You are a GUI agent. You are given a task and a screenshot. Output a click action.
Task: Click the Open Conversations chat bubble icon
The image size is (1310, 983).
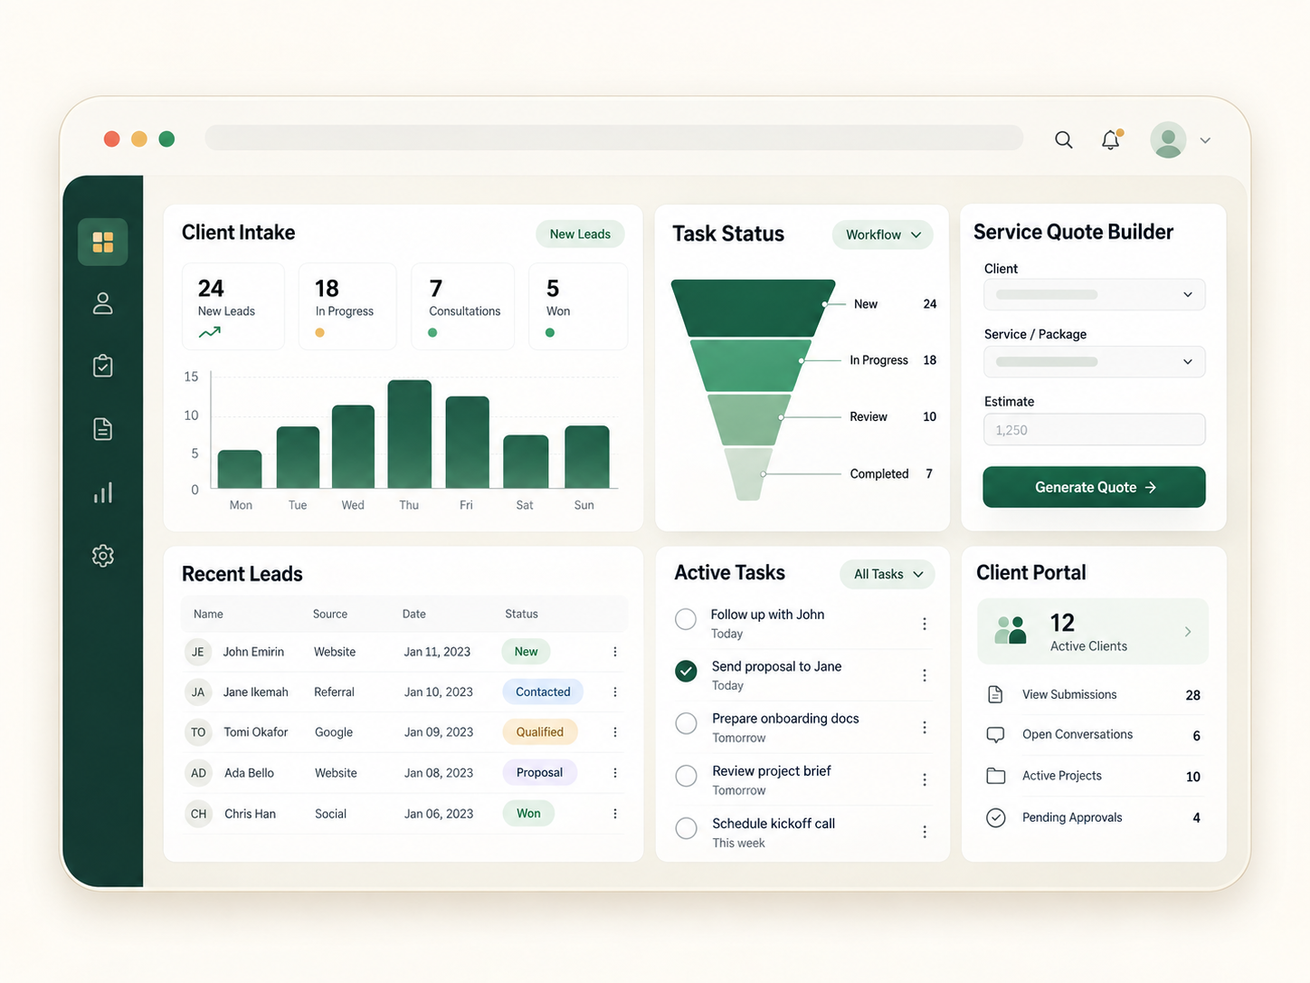coord(995,735)
